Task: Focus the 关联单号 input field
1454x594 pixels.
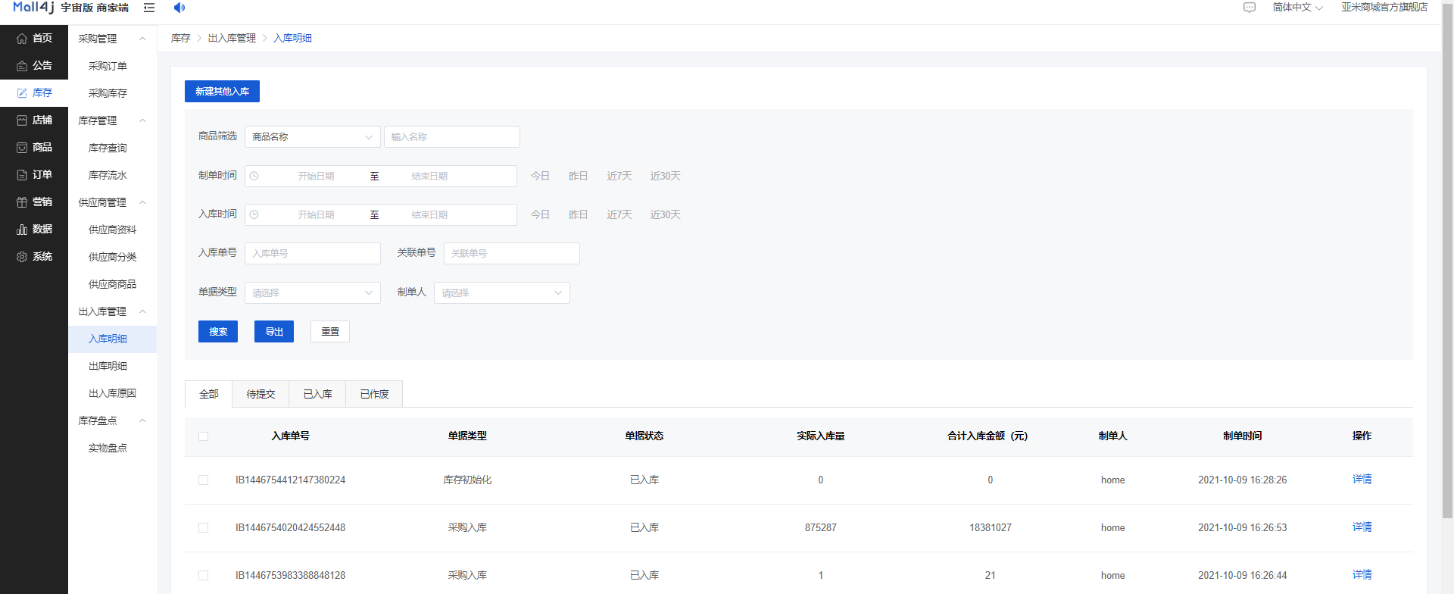Action: click(512, 253)
